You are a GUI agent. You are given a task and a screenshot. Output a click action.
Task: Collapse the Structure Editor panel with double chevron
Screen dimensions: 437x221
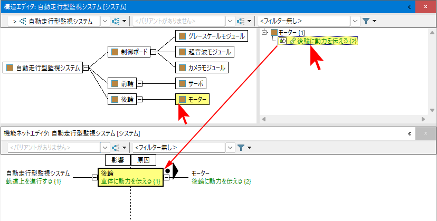(x=410, y=7)
